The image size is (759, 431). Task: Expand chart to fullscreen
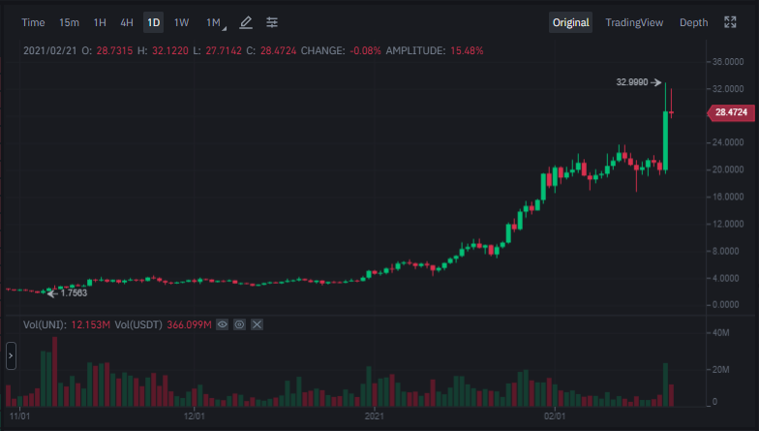tap(730, 22)
